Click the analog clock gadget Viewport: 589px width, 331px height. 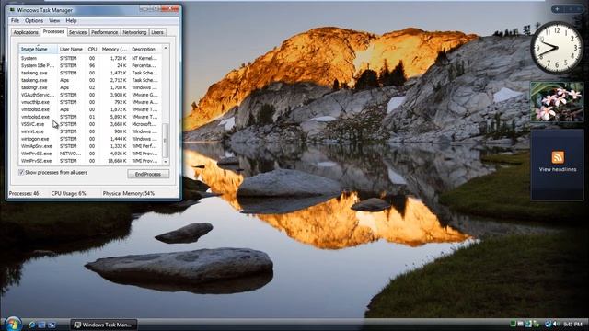click(x=556, y=48)
